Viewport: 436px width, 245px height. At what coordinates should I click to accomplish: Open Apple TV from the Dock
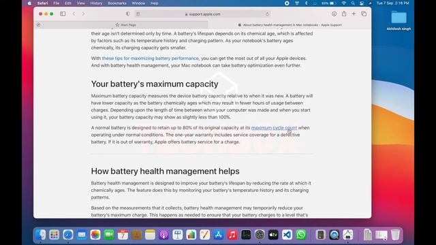click(273, 235)
